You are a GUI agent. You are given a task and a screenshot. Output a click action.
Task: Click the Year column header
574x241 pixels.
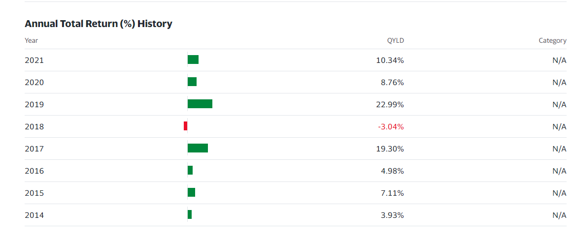click(32, 40)
